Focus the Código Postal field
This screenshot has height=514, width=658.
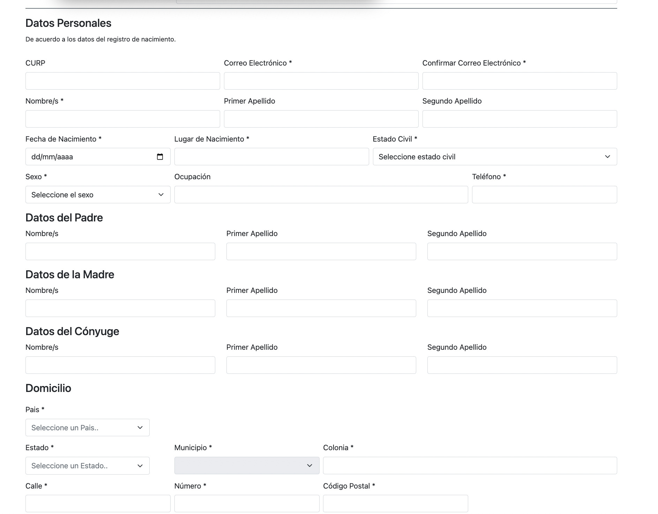[395, 504]
